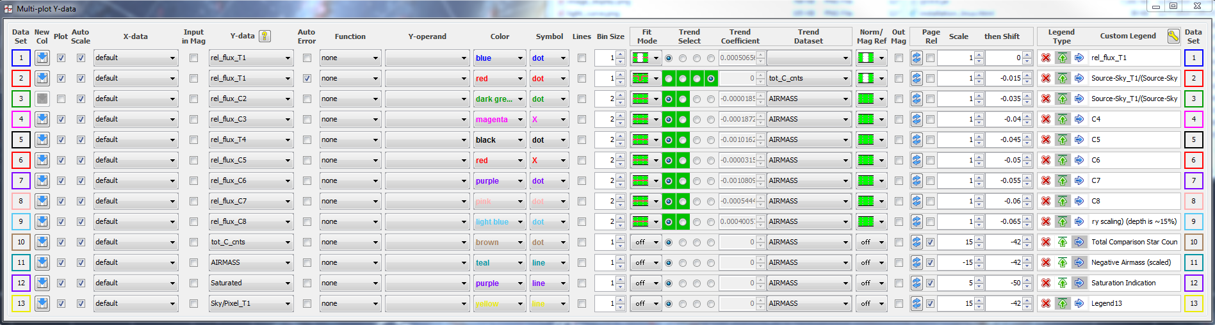Uncheck Page Rel for tot_C_cnts row
Image resolution: width=1215 pixels, height=325 pixels.
point(930,242)
